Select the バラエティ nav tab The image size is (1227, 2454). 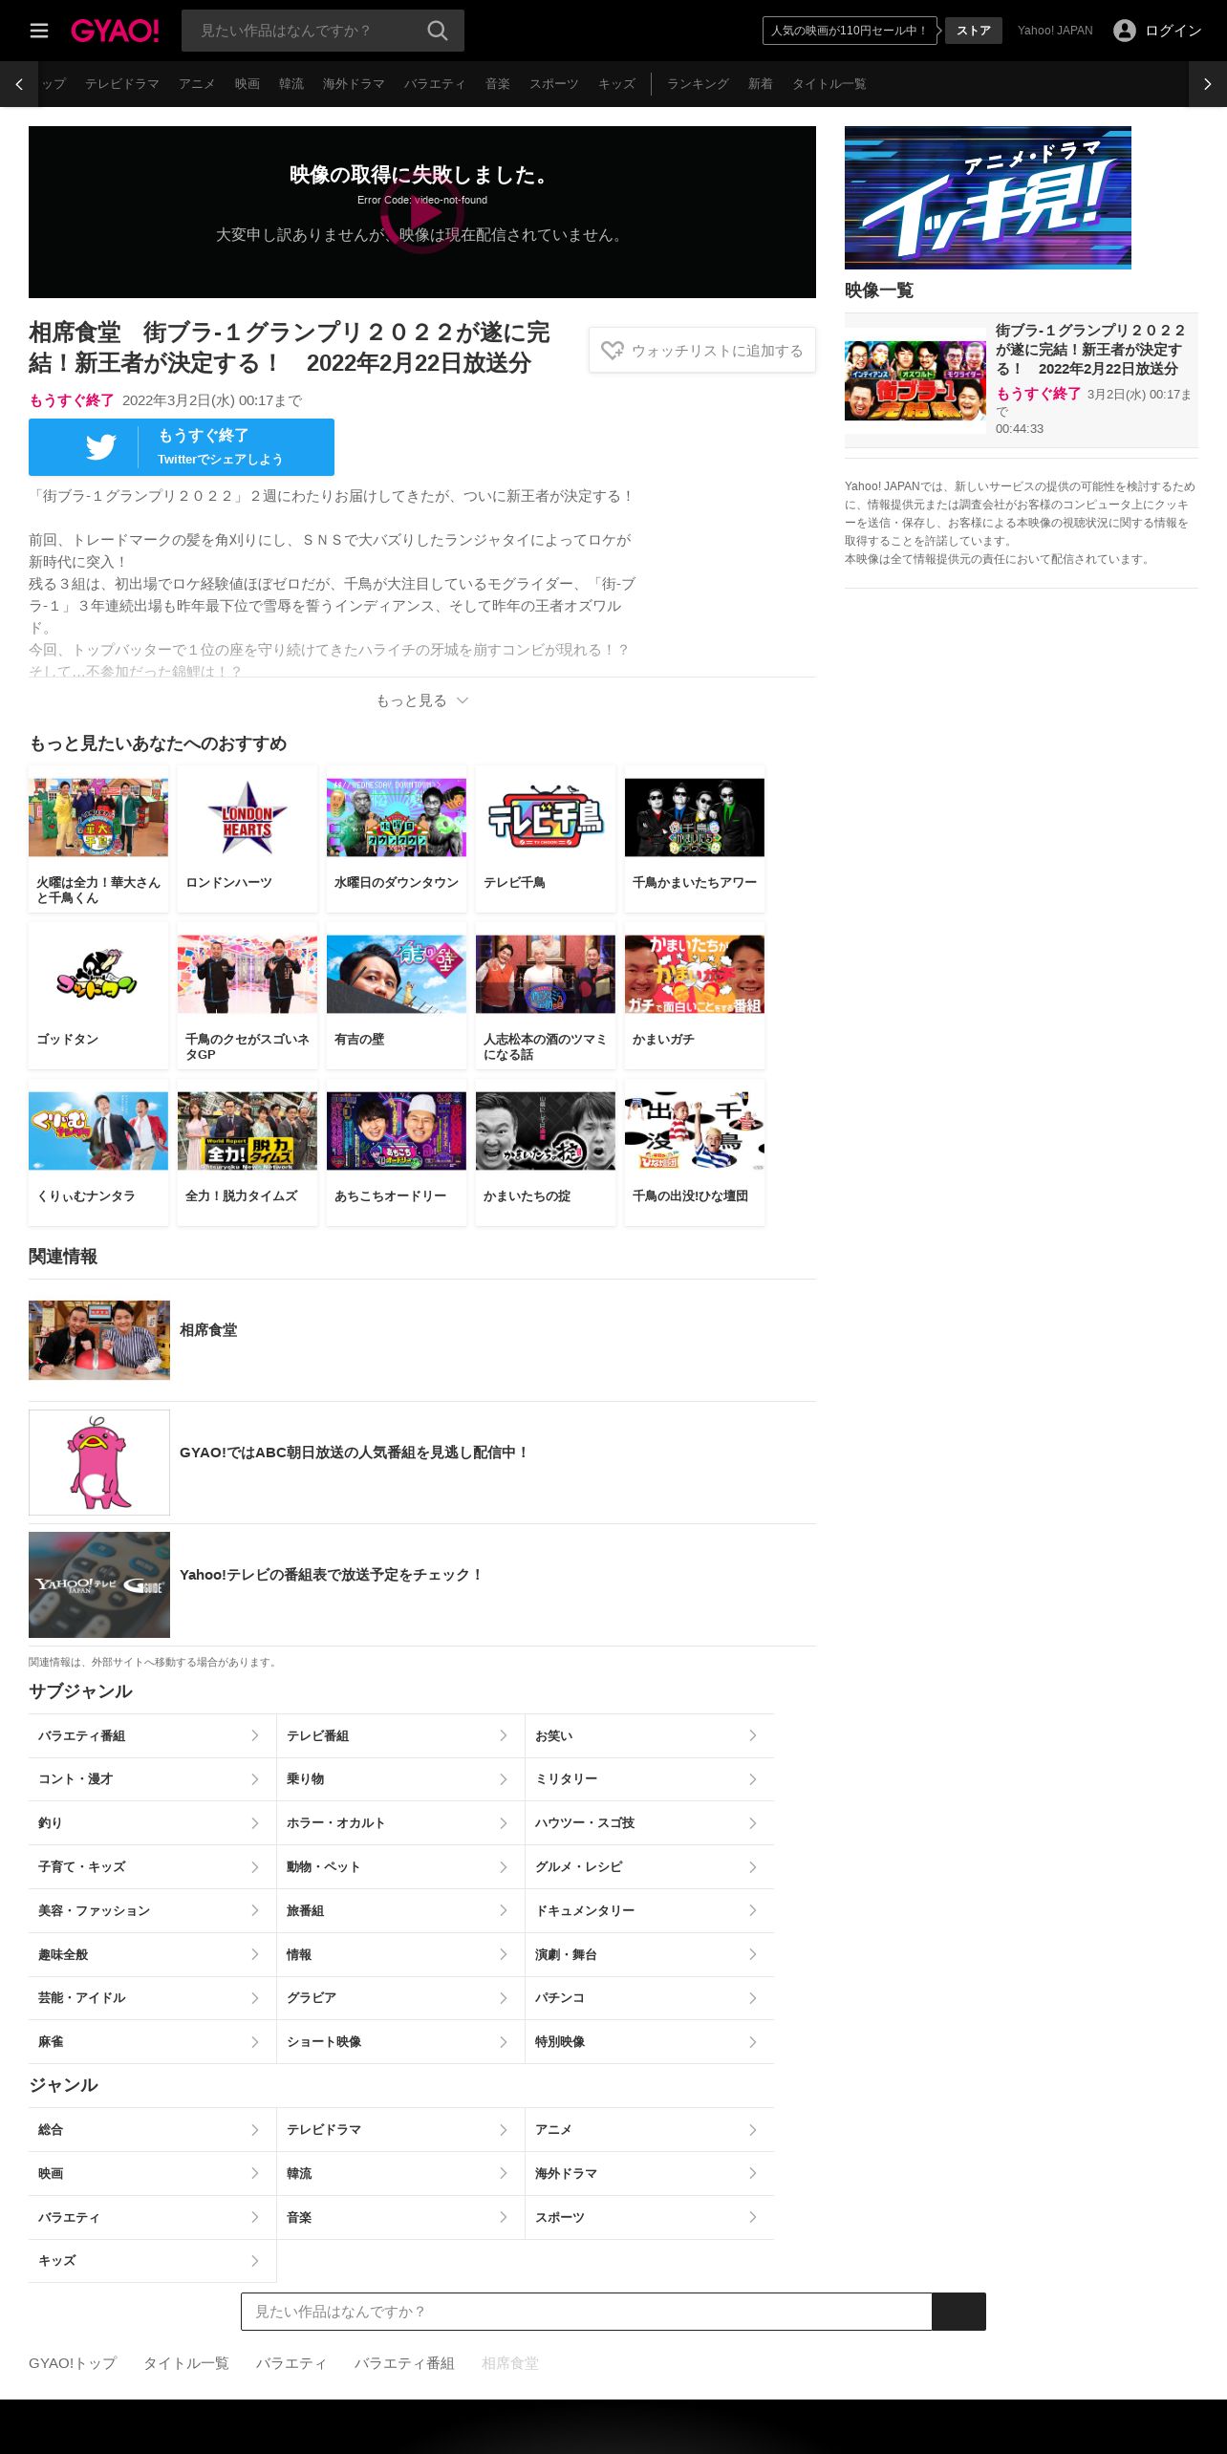(435, 84)
